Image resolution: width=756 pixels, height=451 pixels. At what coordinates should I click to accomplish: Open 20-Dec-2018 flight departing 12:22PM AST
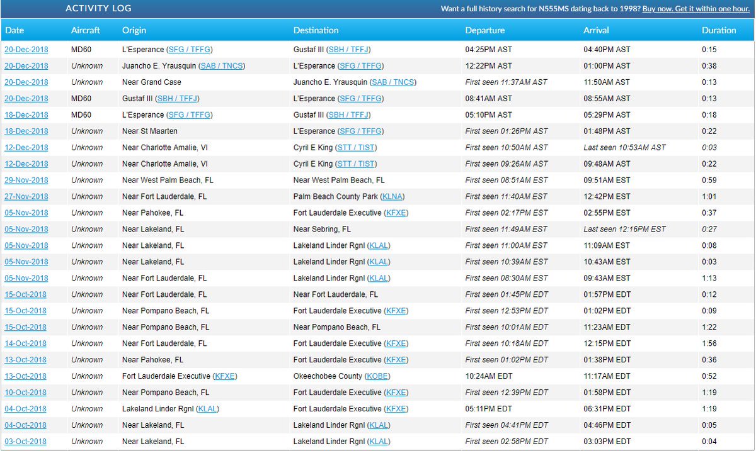click(26, 66)
